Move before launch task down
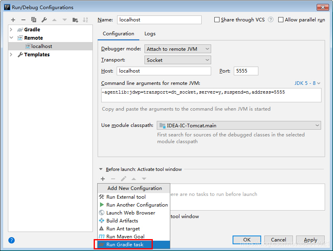 click(x=144, y=179)
